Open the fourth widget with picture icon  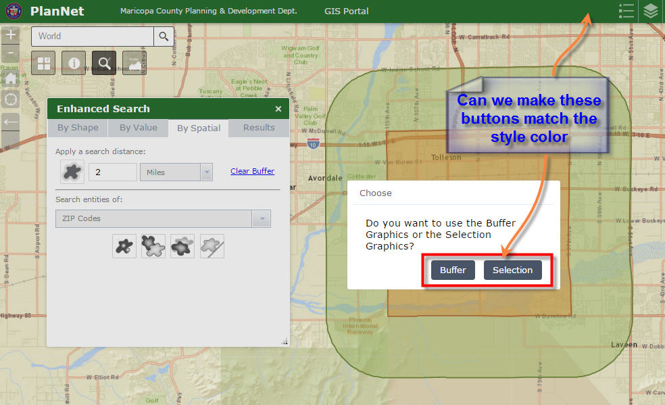tap(134, 63)
